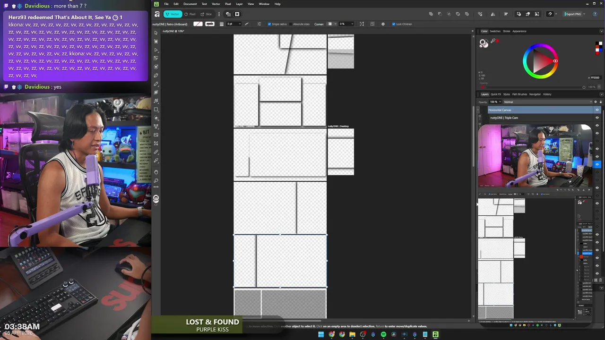Select the Hand (View) tool

click(156, 172)
